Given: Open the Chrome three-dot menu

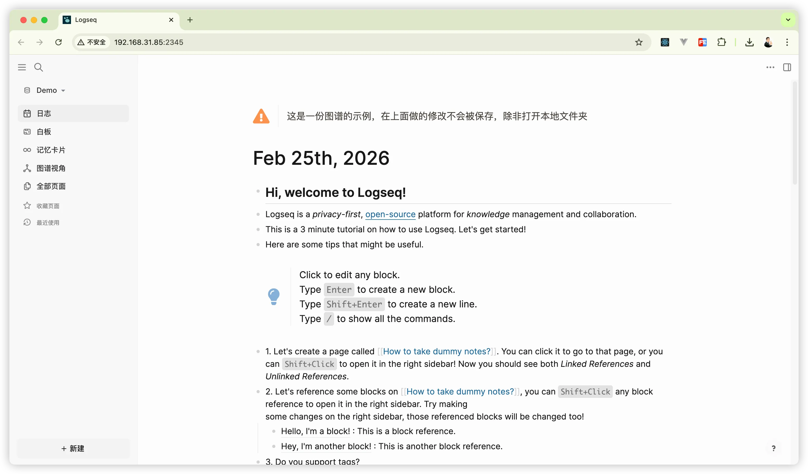Looking at the screenshot, I should click(x=787, y=42).
